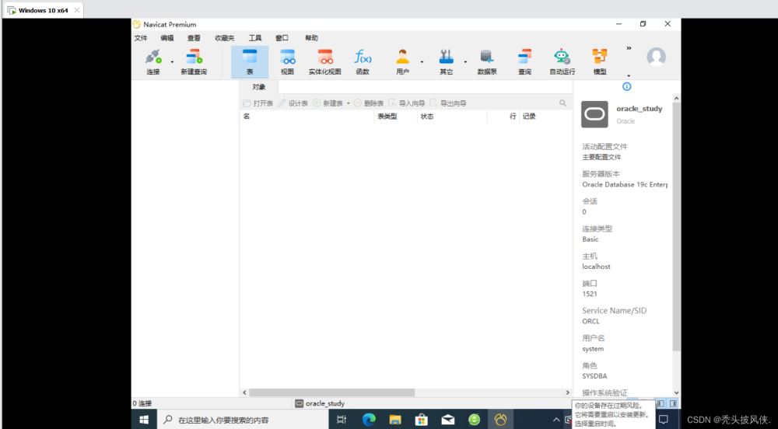Click the Navicat icon in taskbar
The height and width of the screenshot is (429, 778).
[500, 420]
